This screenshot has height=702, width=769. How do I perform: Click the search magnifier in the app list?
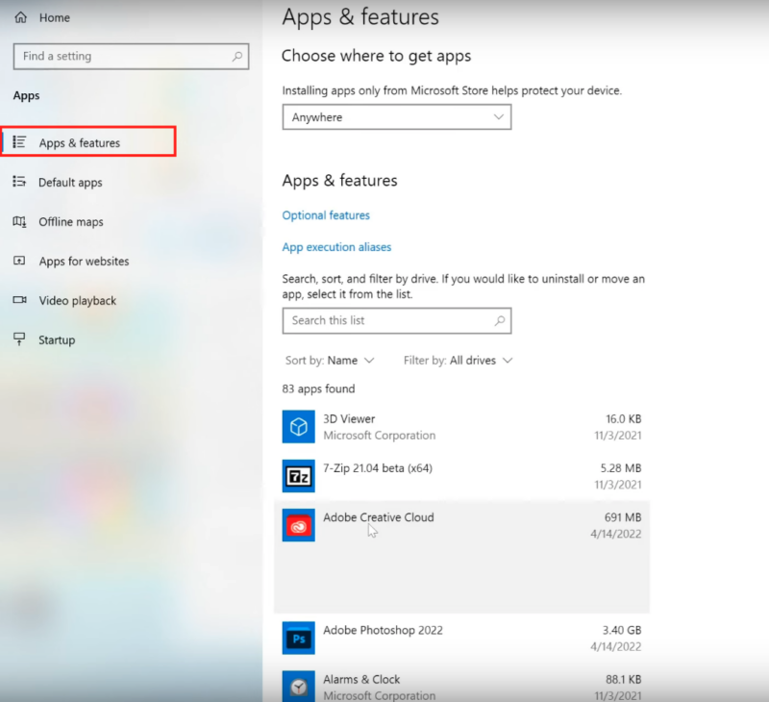pyautogui.click(x=499, y=320)
